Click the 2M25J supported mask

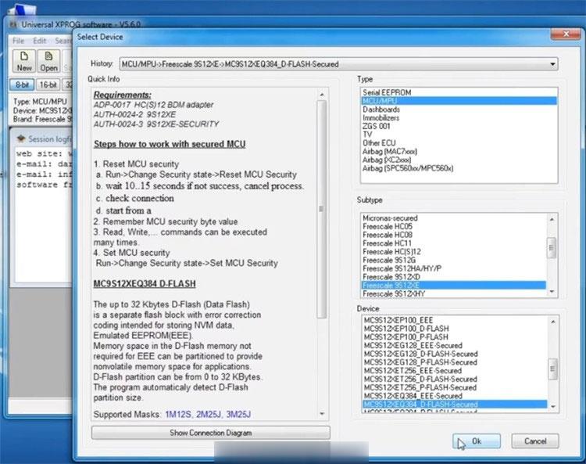pyautogui.click(x=209, y=414)
